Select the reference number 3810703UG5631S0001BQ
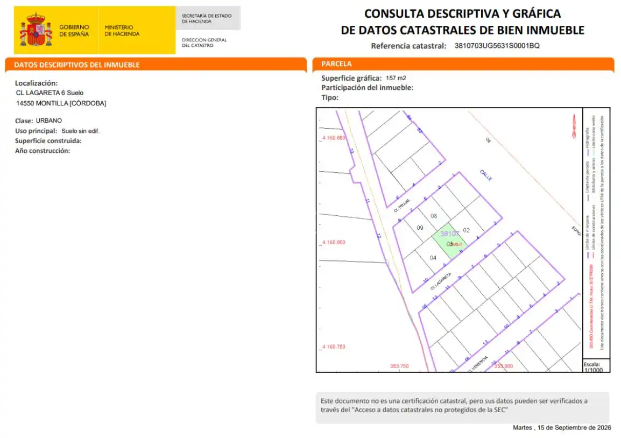621x438 pixels. coord(497,46)
